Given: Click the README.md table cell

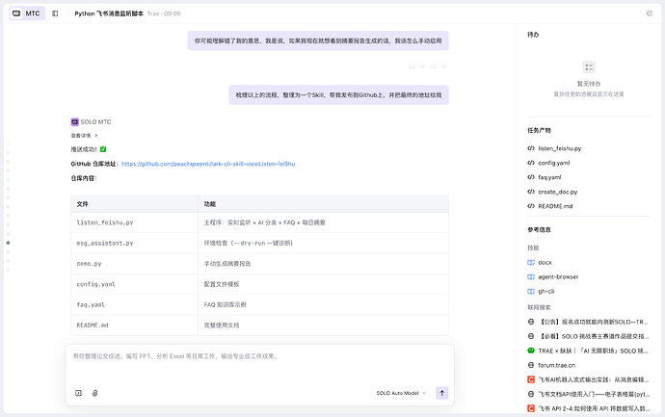Looking at the screenshot, I should (134, 326).
